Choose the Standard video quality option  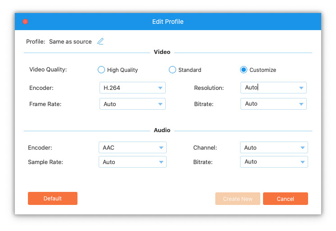coord(173,70)
